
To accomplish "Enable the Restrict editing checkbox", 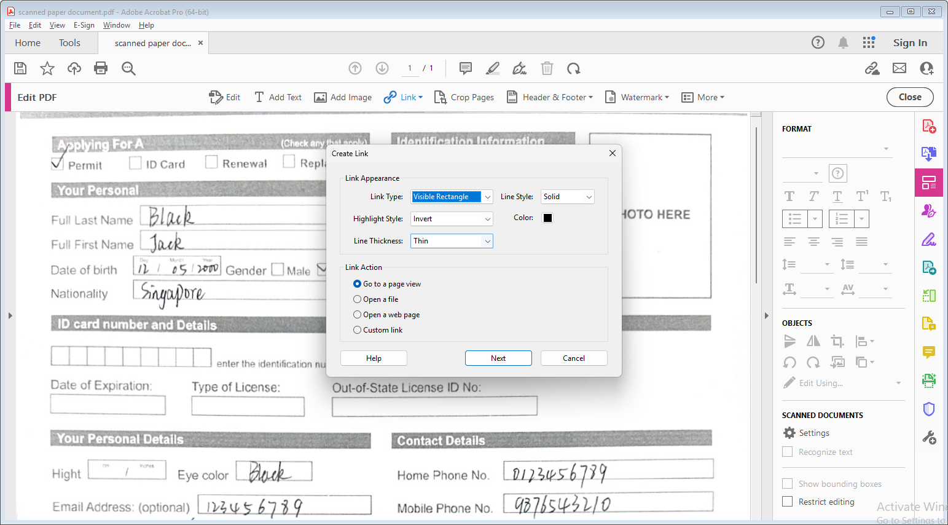I will (787, 502).
